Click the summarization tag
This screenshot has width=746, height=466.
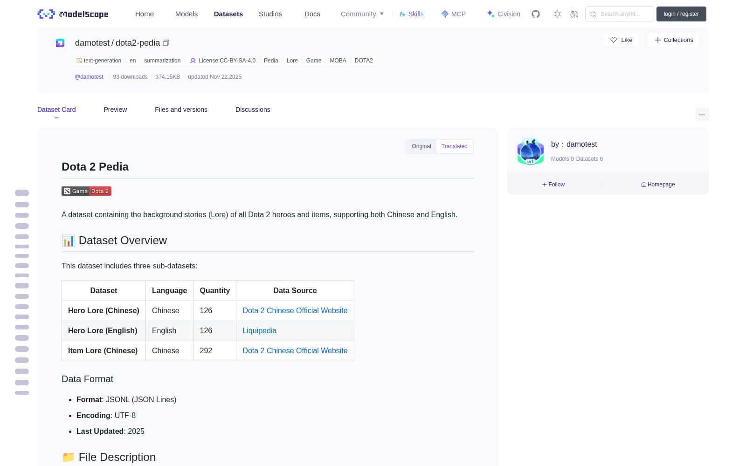(x=162, y=61)
